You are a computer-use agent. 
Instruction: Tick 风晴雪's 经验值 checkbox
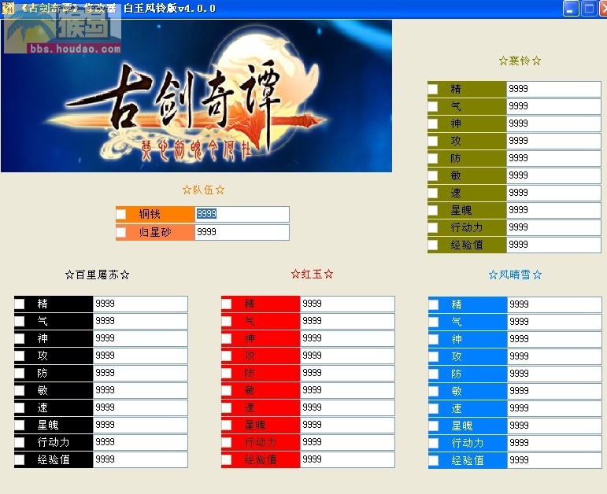tap(434, 460)
